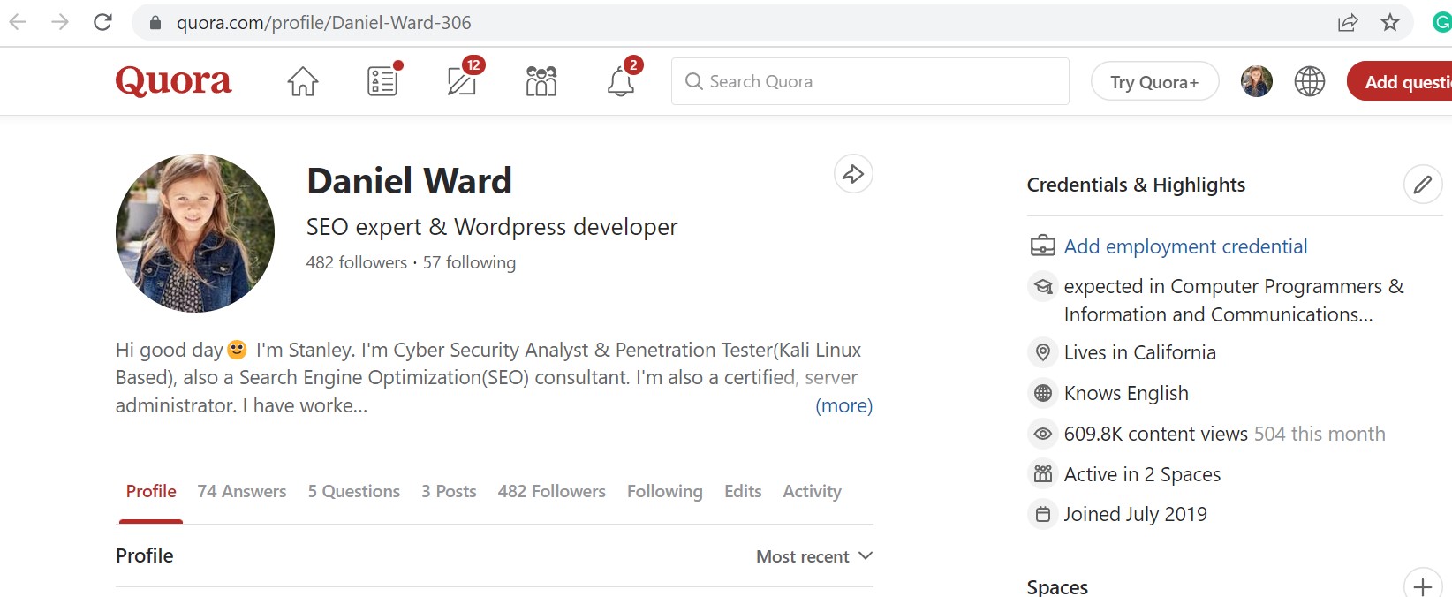
Task: Click the large Daniel Ward profile photo
Action: tap(195, 233)
